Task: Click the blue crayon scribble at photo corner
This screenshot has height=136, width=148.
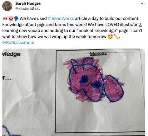Action: coord(8,131)
